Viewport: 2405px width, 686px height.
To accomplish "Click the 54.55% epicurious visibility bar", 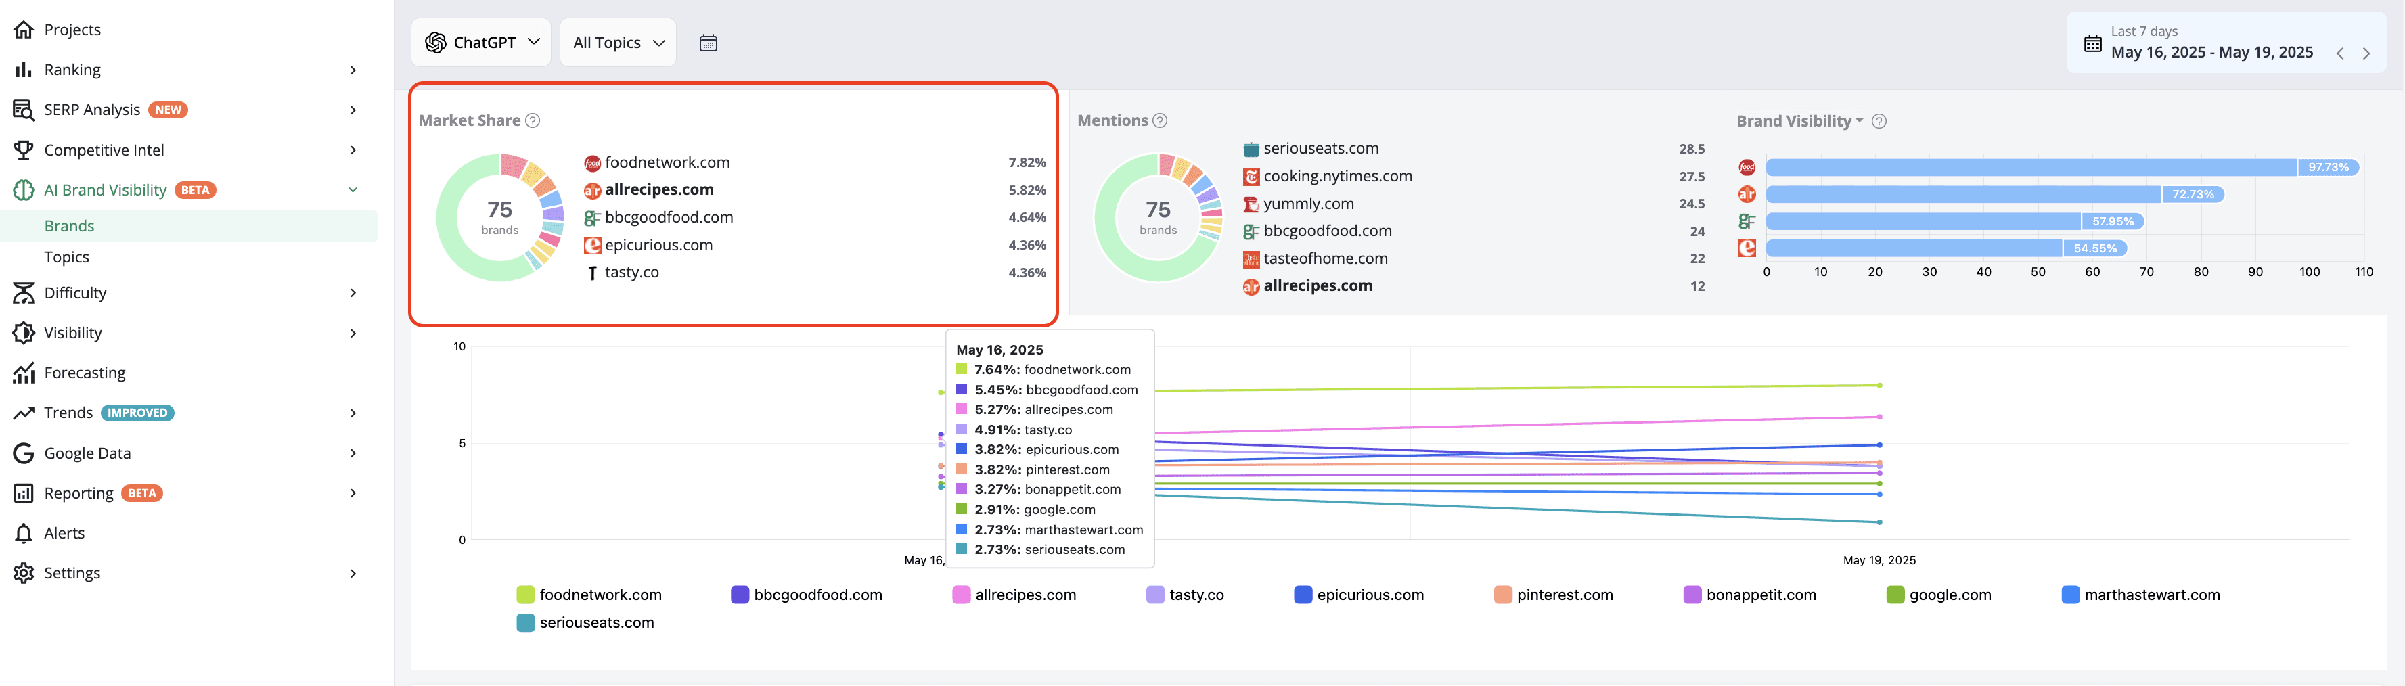I will click(1947, 249).
